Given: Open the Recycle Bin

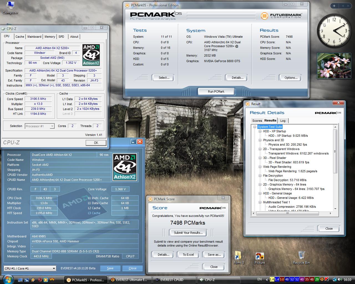Looking at the screenshot, I should 301,258.
